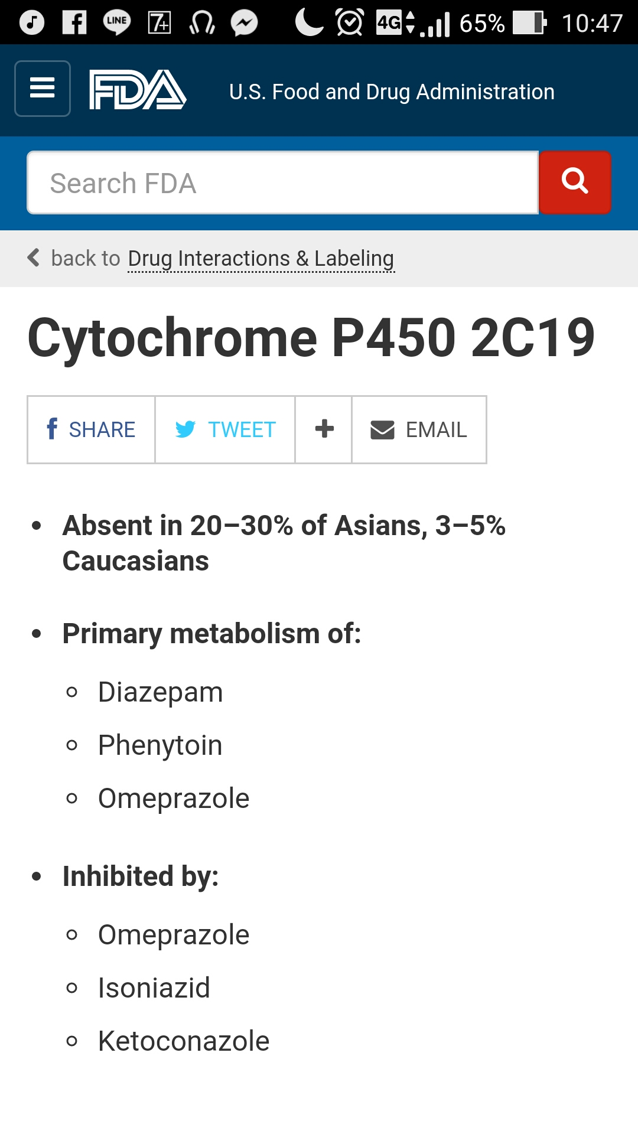Open Drug Interactions & Labeling link
This screenshot has width=638, height=1134.
(x=261, y=259)
